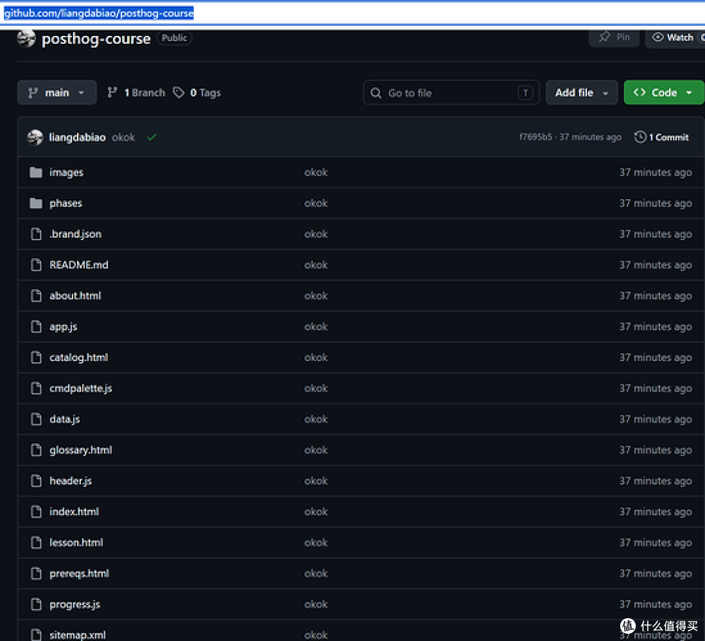The height and width of the screenshot is (641, 705).
Task: Click the green commit status checkmark
Action: pyautogui.click(x=152, y=137)
